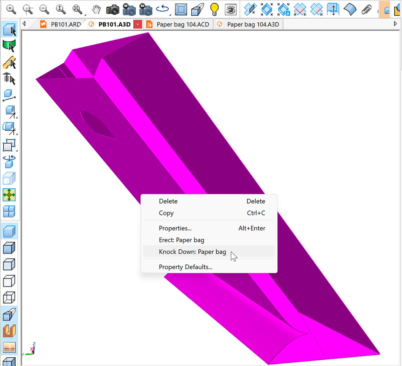402x366 pixels.
Task: Select the green fold angle select tool
Action: coord(9,46)
